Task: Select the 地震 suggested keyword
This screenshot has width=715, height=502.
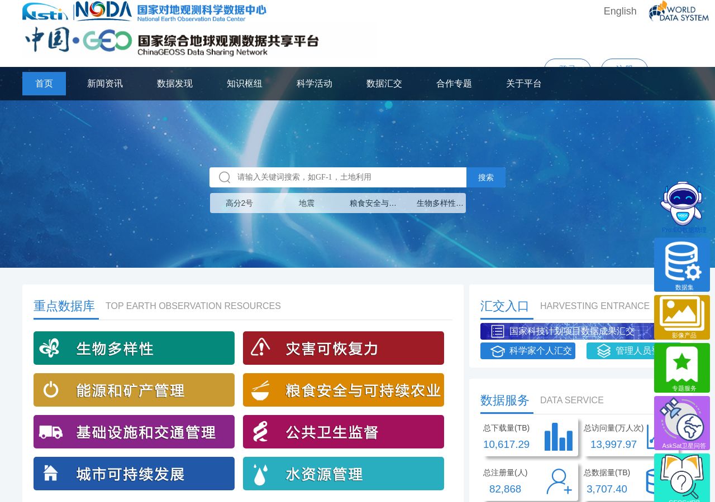Action: [307, 203]
